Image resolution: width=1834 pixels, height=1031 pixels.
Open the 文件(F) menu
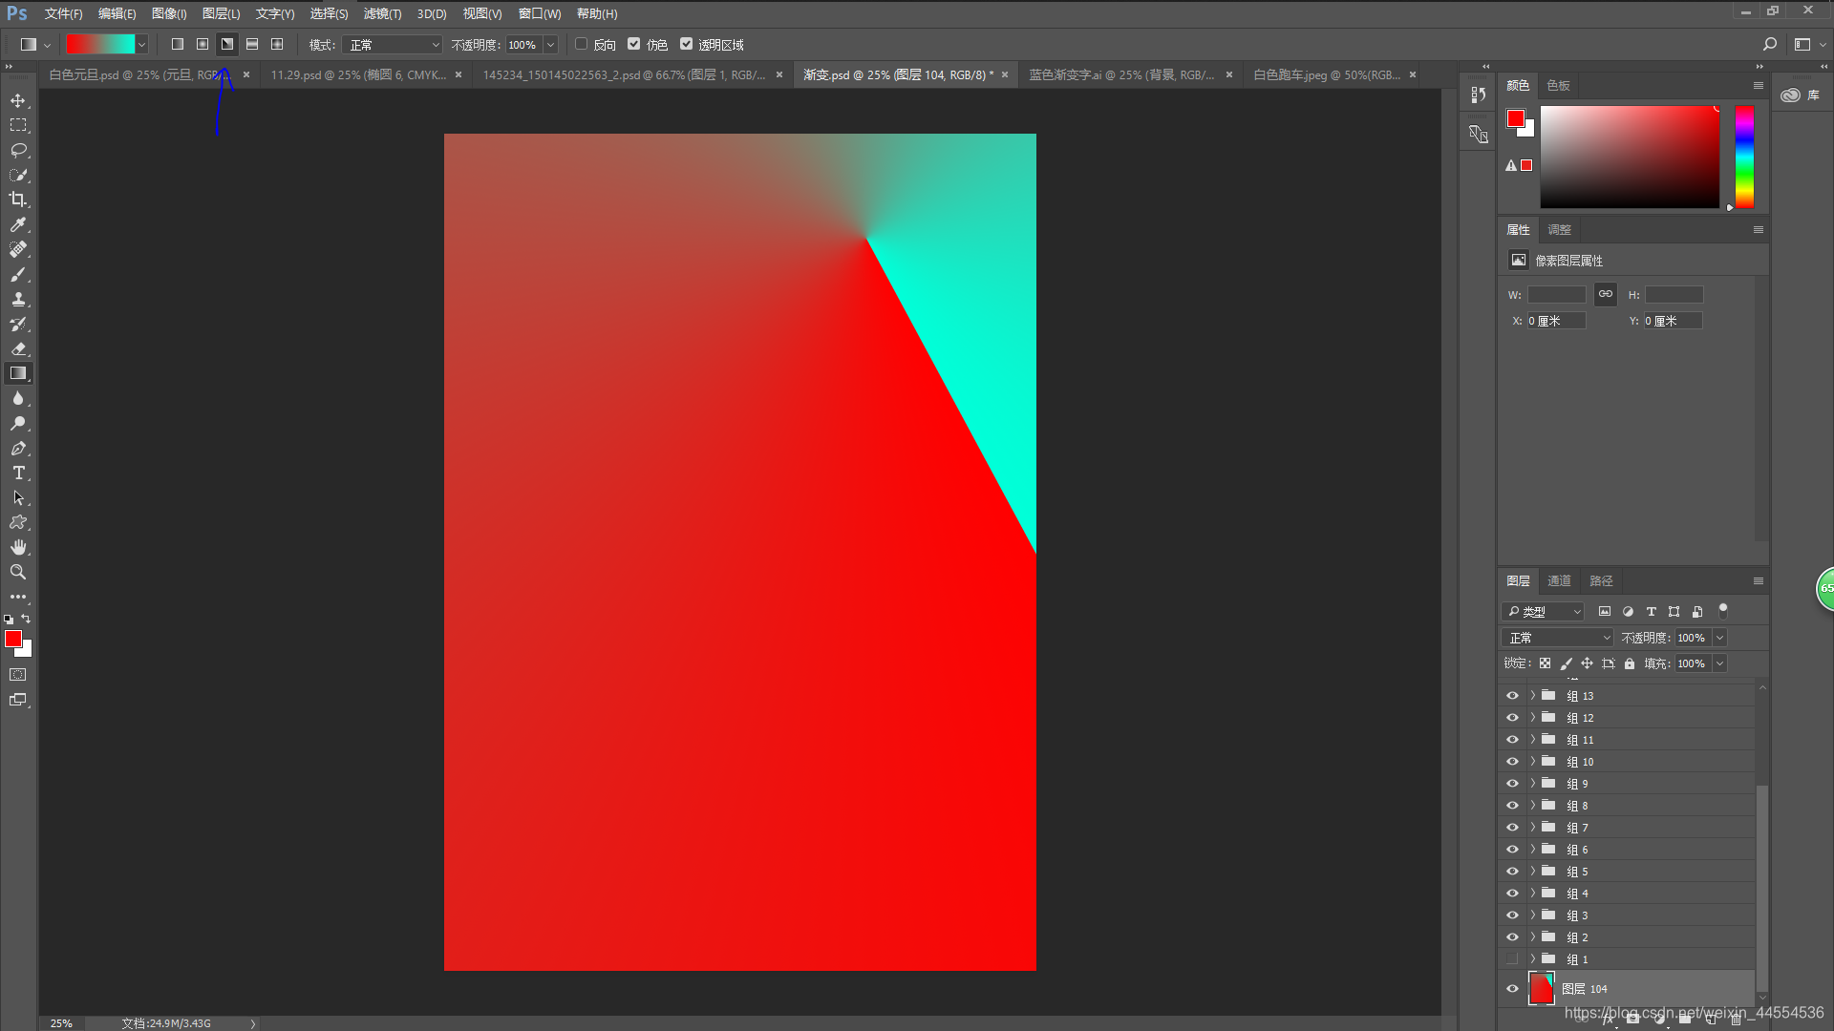tap(63, 13)
